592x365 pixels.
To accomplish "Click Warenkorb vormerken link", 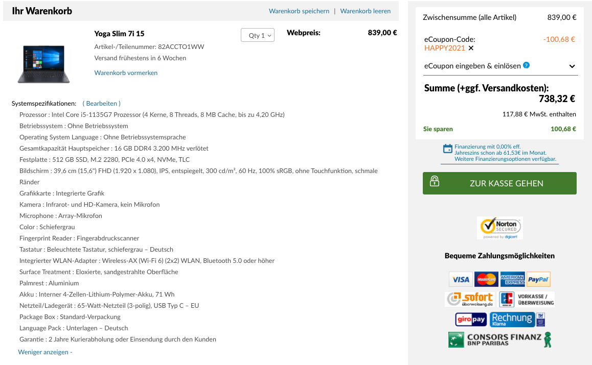I will pyautogui.click(x=126, y=73).
